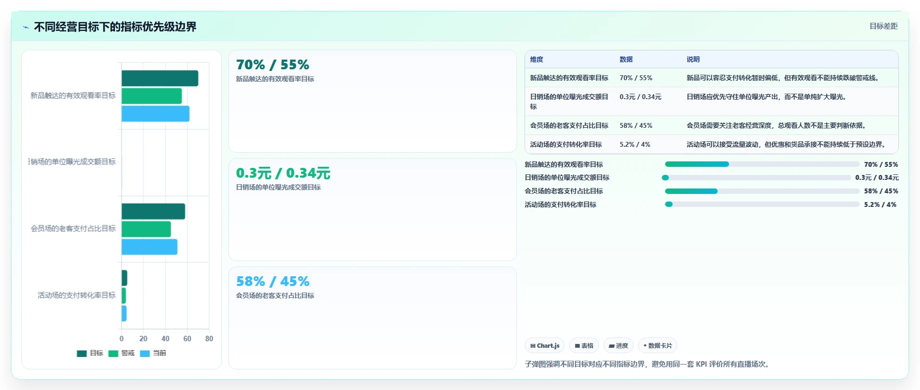920x390 pixels.
Task: Click the chart axis label 会员场的老客支付占比目标
Action: coord(73,229)
